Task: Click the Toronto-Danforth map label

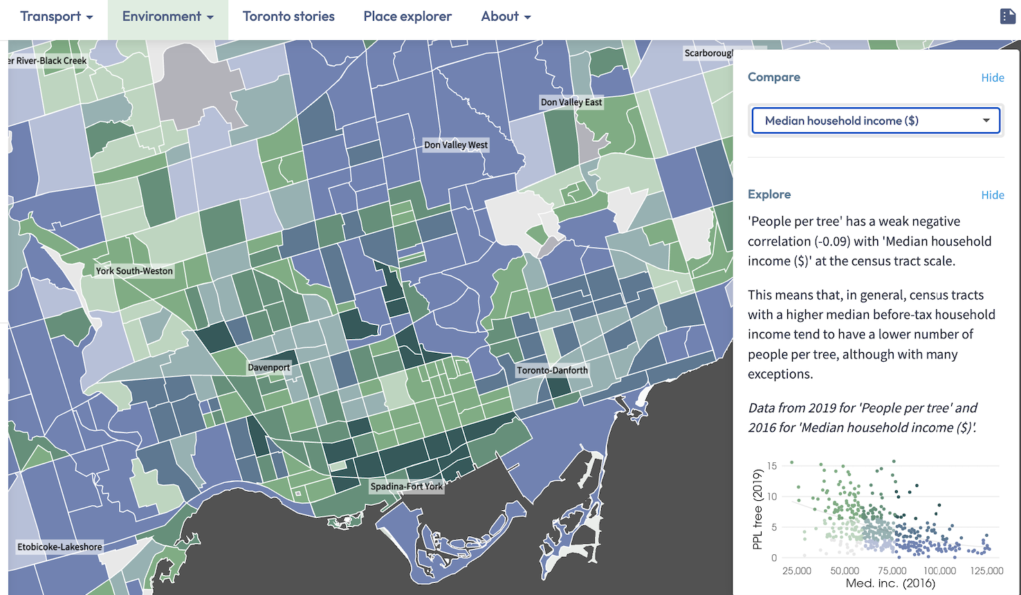Action: pos(552,370)
